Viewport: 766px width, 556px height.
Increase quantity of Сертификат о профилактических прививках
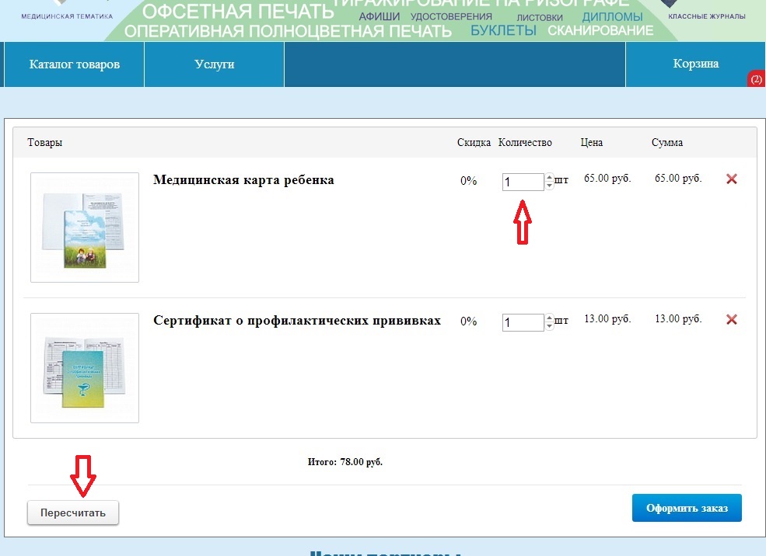(x=550, y=318)
